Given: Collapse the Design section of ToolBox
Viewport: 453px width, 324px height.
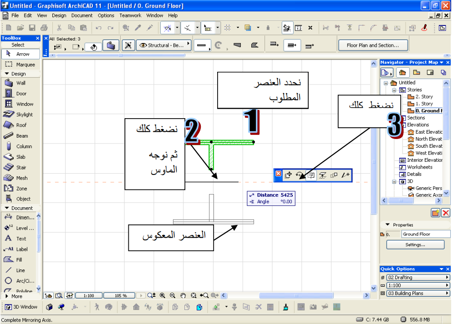Looking at the screenshot, I should pyautogui.click(x=7, y=74).
